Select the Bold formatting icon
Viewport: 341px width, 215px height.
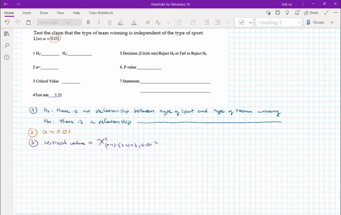tap(88, 22)
